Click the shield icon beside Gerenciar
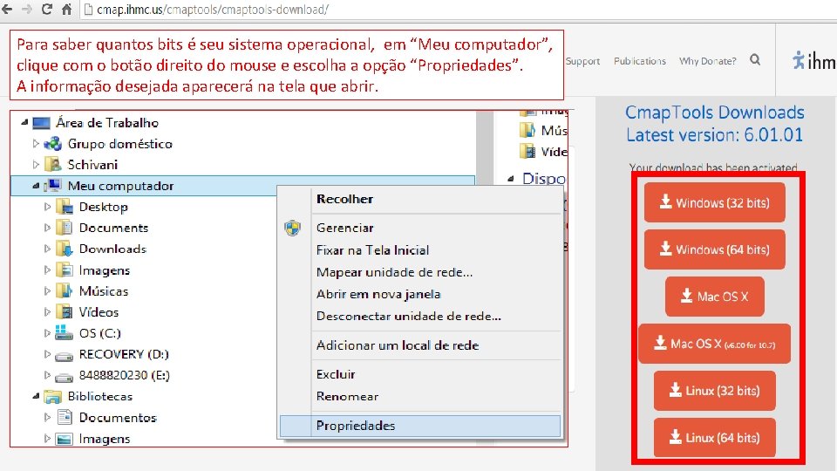This screenshot has width=837, height=471. [x=293, y=228]
